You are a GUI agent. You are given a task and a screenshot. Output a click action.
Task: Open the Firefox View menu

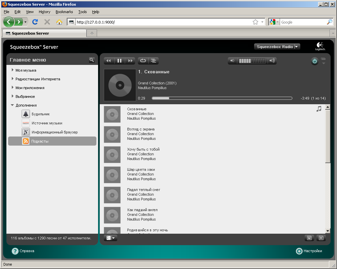pos(30,12)
